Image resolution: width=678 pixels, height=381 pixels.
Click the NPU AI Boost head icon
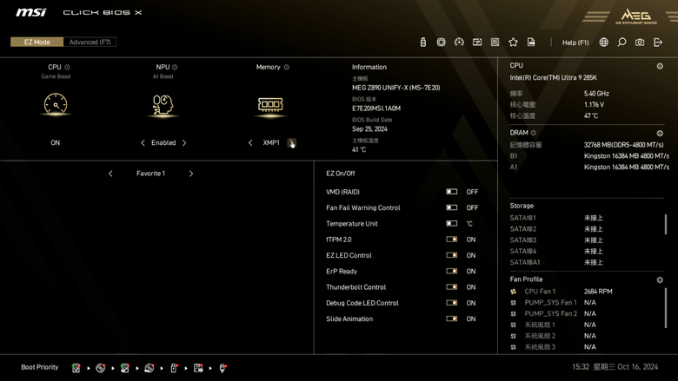pyautogui.click(x=163, y=104)
